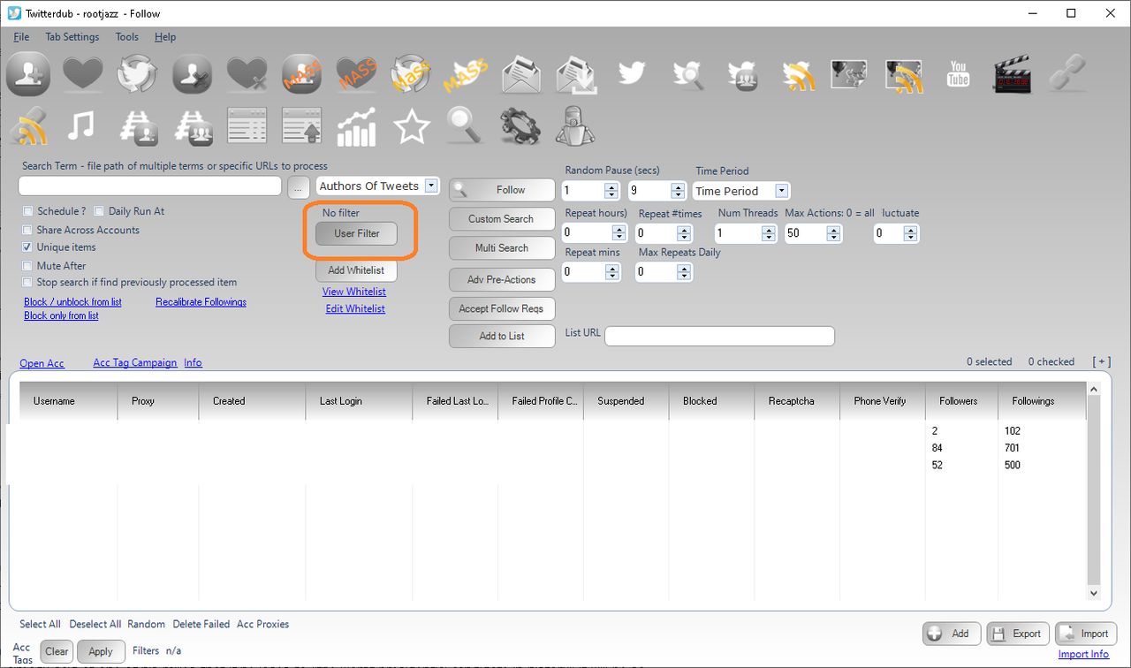The image size is (1131, 668).
Task: Click the hashtag with add-person icon
Action: [x=138, y=126]
